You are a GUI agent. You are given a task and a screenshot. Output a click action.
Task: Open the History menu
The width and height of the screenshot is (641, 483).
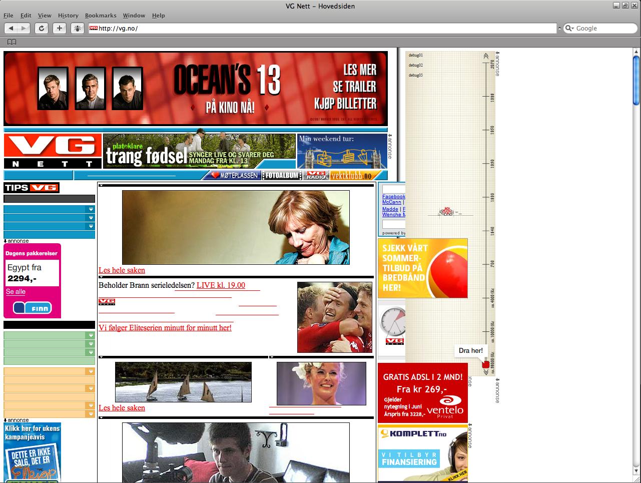coord(68,16)
